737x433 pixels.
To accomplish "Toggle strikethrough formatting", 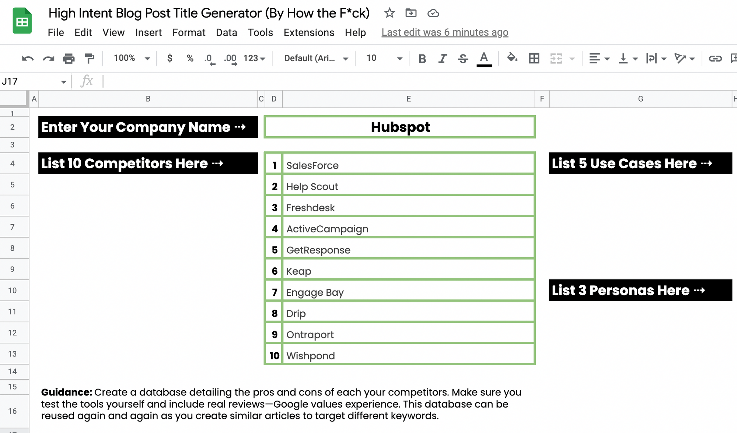I will [463, 59].
